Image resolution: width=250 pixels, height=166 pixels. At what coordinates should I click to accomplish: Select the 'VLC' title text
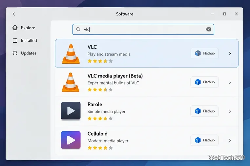pyautogui.click(x=92, y=47)
